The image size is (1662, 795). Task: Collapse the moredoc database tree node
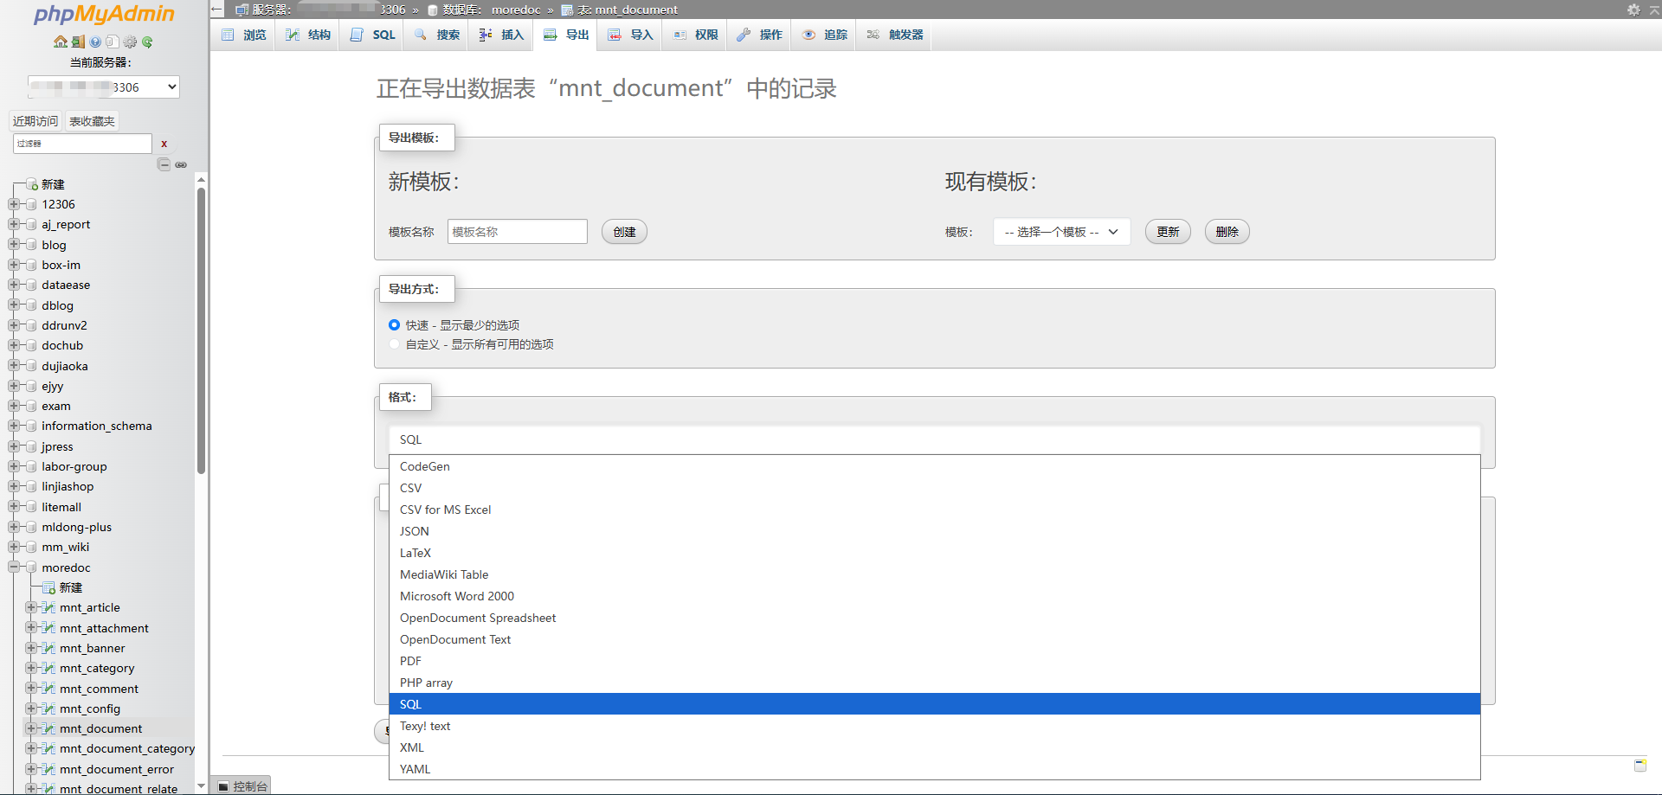14,567
